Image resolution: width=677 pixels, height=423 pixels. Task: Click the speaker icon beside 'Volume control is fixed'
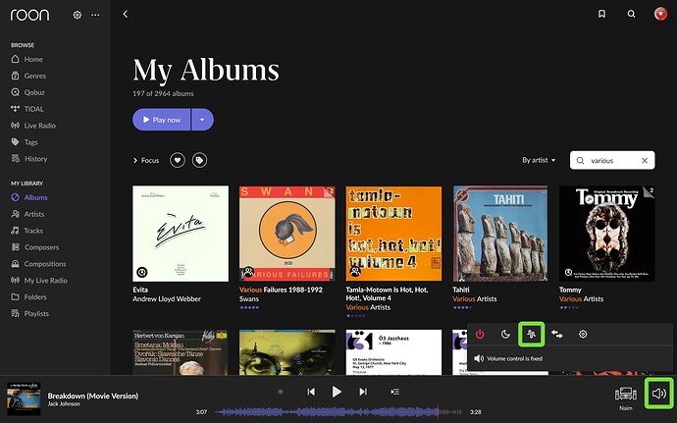tap(479, 358)
